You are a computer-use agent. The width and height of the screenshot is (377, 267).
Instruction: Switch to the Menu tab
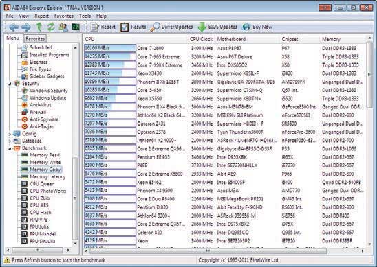pyautogui.click(x=12, y=38)
